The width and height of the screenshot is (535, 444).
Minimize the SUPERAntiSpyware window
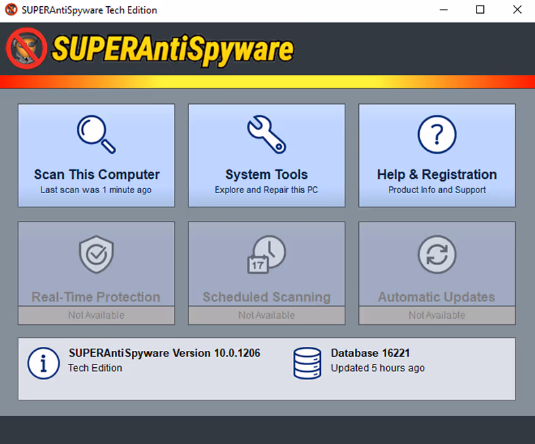click(x=443, y=10)
